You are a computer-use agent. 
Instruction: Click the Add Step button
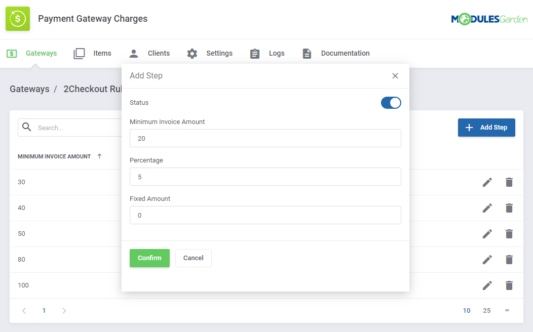(x=486, y=128)
